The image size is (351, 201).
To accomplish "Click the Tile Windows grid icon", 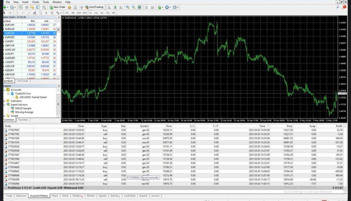I will [x=139, y=7].
